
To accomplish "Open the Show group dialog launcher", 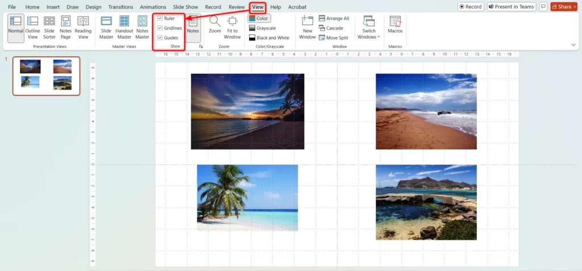I will click(200, 46).
